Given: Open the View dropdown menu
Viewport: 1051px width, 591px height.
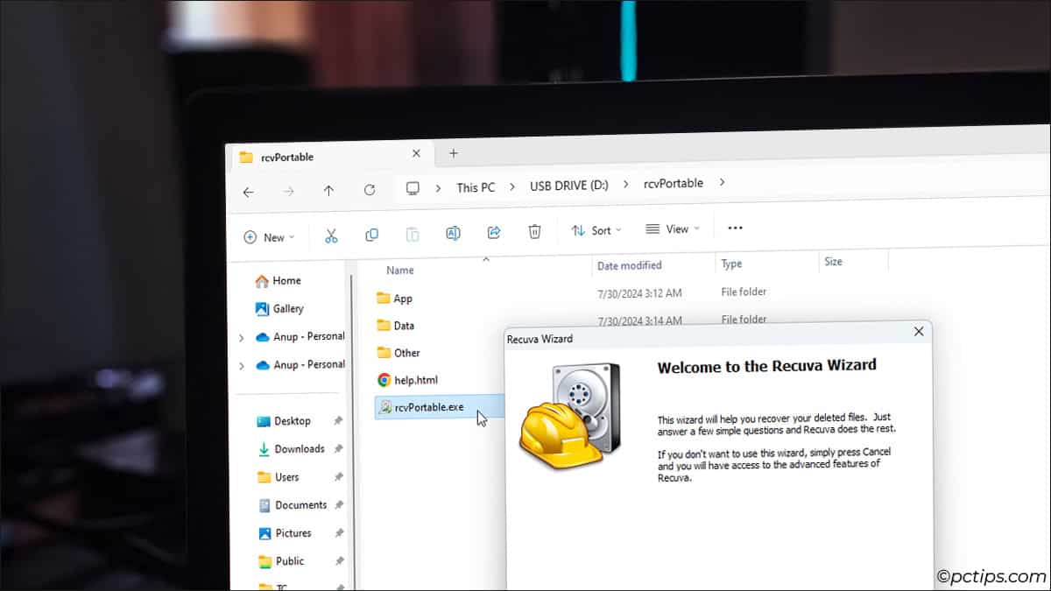Looking at the screenshot, I should 673,229.
